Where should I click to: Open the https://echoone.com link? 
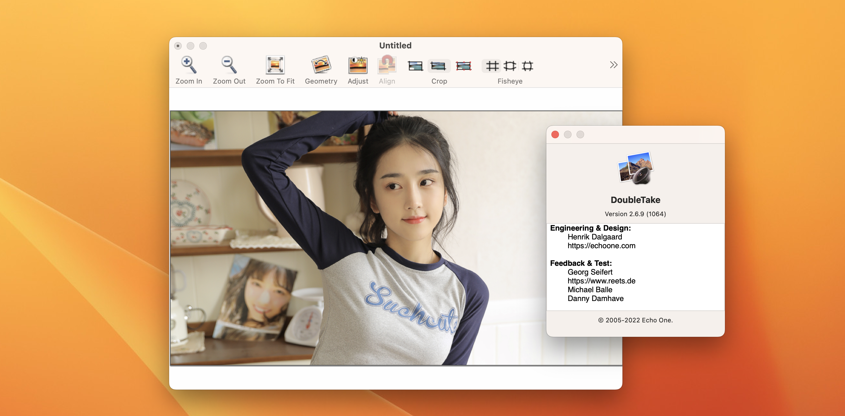[x=601, y=245]
